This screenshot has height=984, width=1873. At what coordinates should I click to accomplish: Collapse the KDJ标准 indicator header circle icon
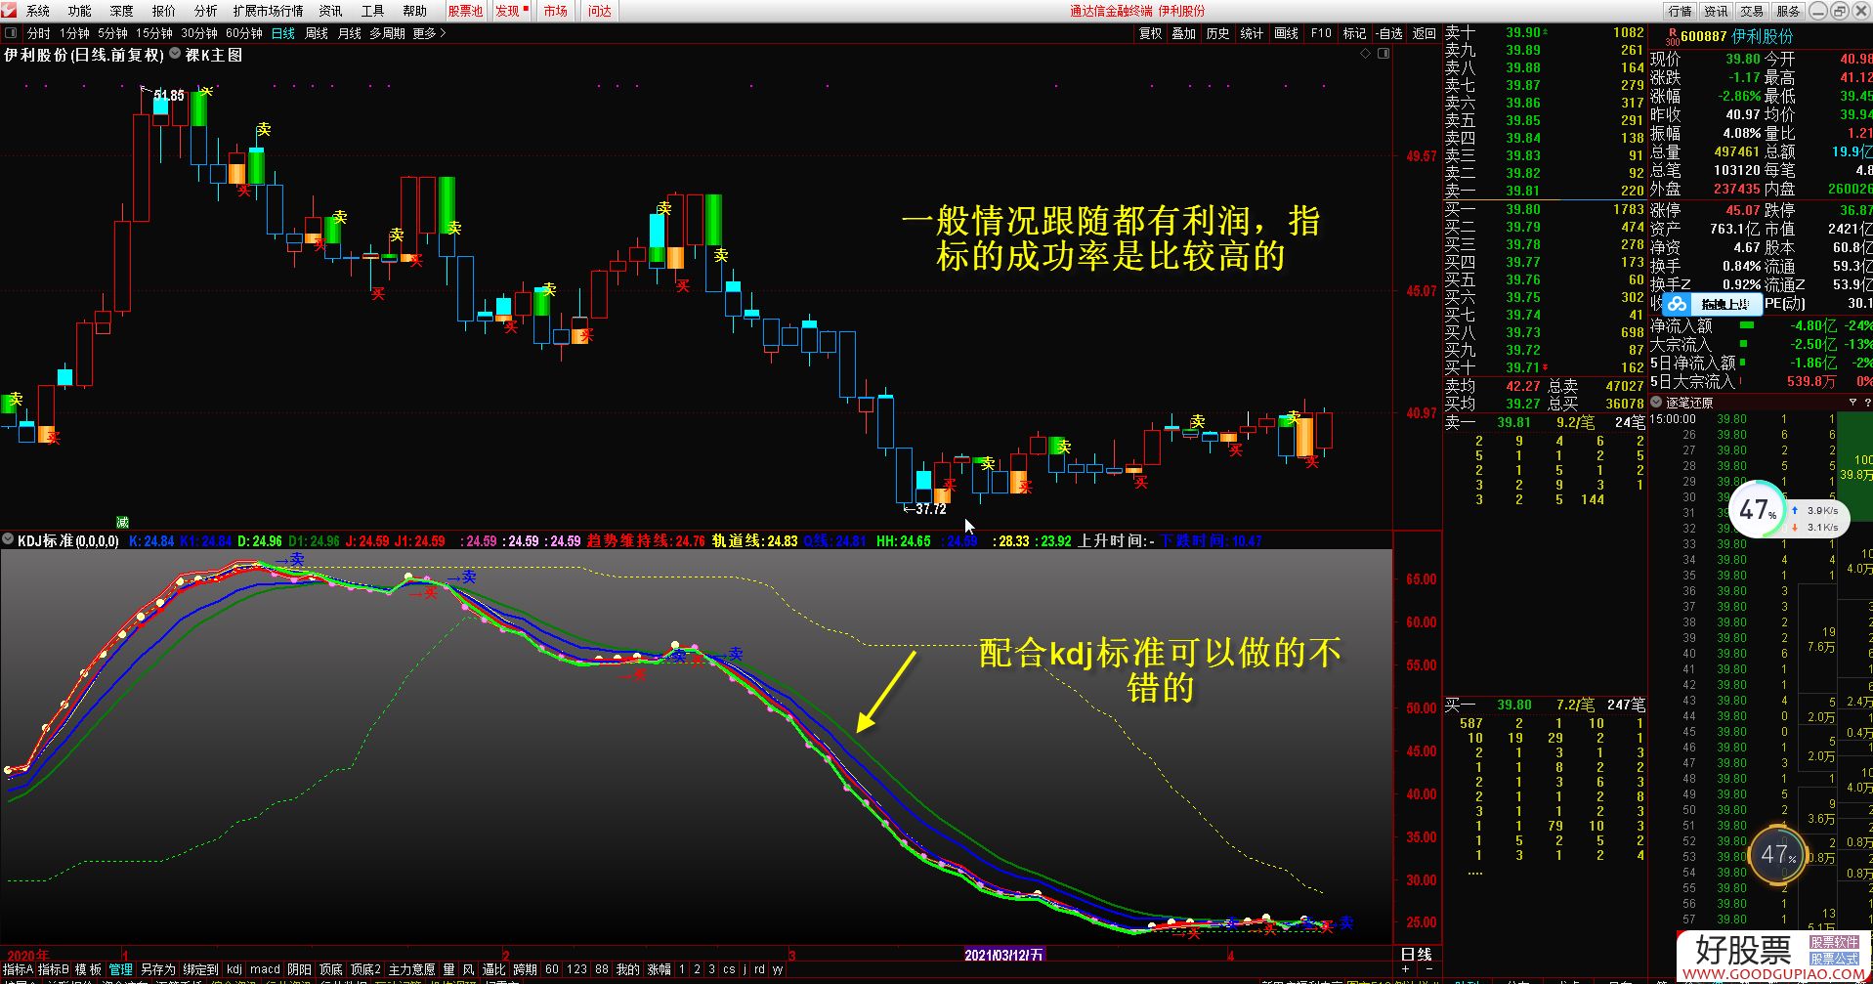point(8,540)
